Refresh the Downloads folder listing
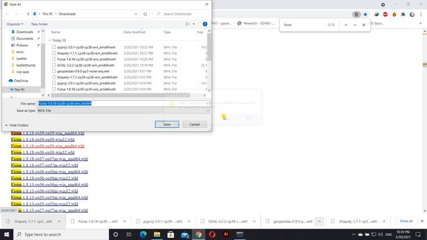The height and width of the screenshot is (240, 427). click(x=145, y=14)
